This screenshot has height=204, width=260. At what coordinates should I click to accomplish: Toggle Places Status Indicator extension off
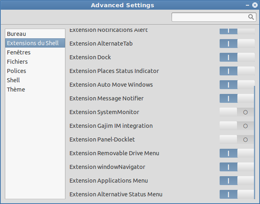[237, 71]
